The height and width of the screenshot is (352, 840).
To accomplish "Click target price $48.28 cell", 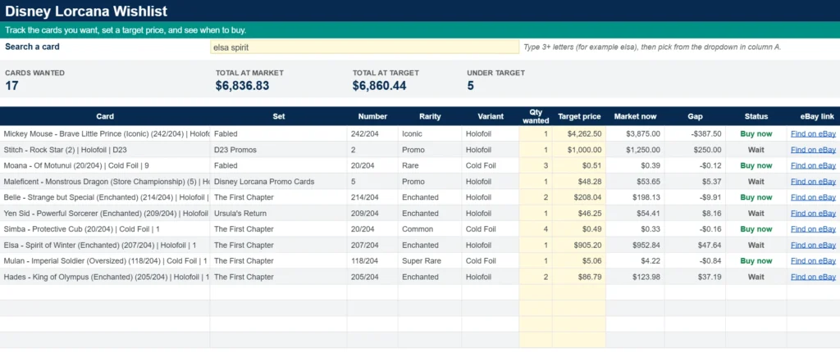I will click(x=579, y=182).
